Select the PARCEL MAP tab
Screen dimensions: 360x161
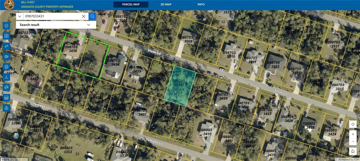[131, 4]
